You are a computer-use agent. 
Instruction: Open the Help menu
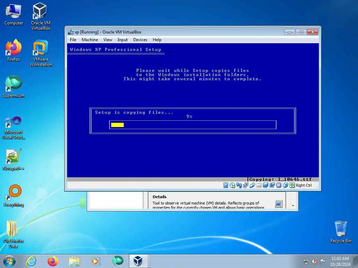tap(157, 40)
